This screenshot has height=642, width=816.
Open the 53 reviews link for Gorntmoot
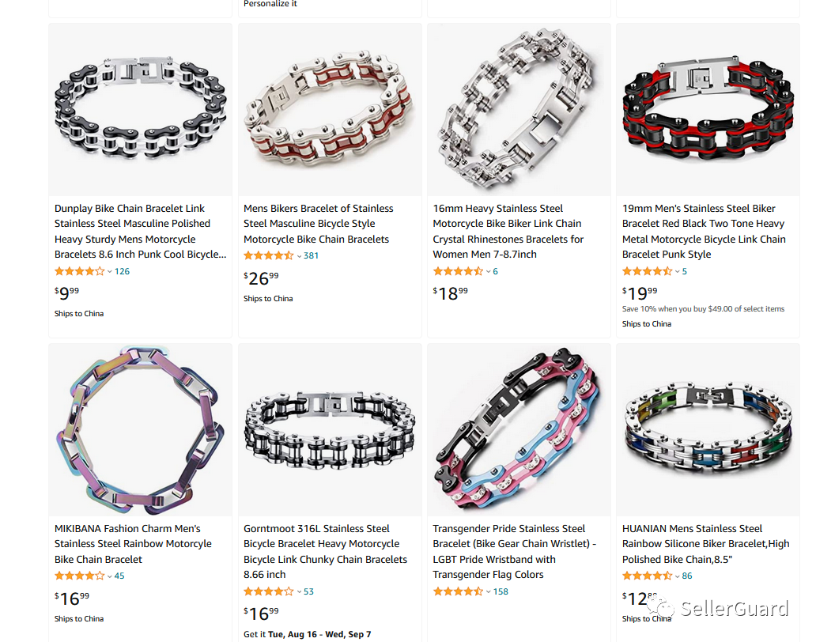click(308, 591)
